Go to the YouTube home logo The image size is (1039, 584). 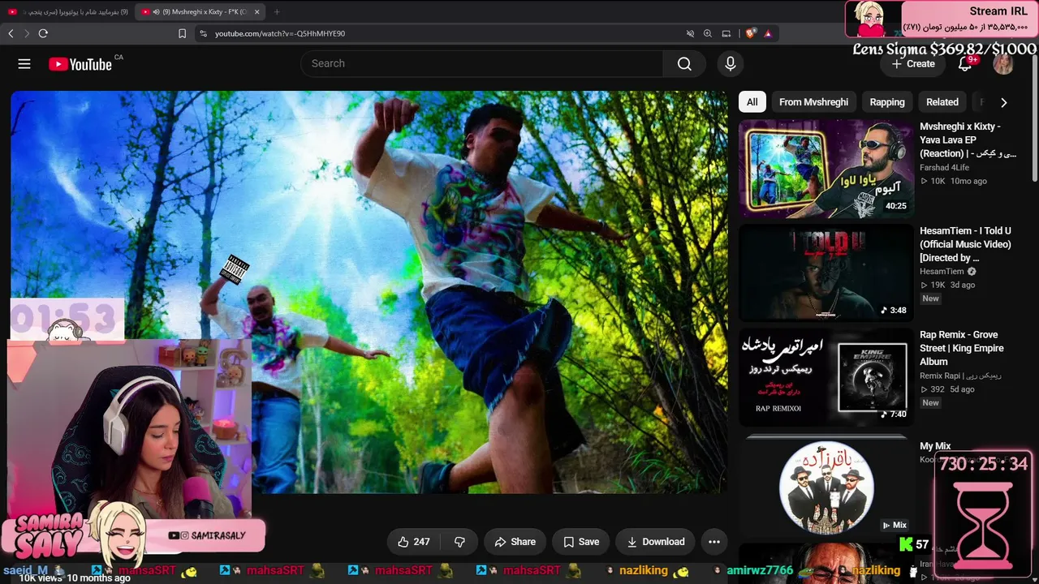coord(80,64)
